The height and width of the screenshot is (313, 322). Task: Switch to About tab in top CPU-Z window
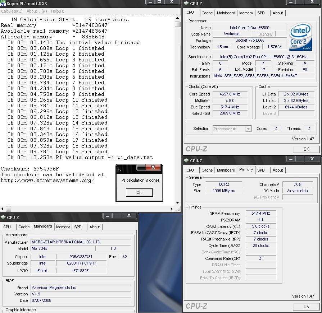(278, 13)
